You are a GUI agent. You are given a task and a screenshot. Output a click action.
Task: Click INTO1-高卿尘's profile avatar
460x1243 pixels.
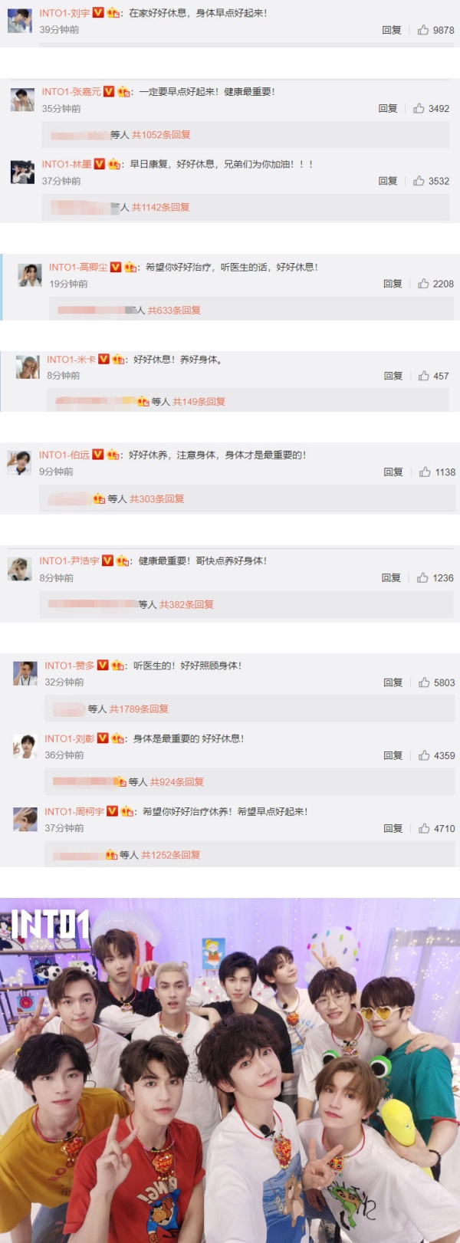pyautogui.click(x=30, y=275)
